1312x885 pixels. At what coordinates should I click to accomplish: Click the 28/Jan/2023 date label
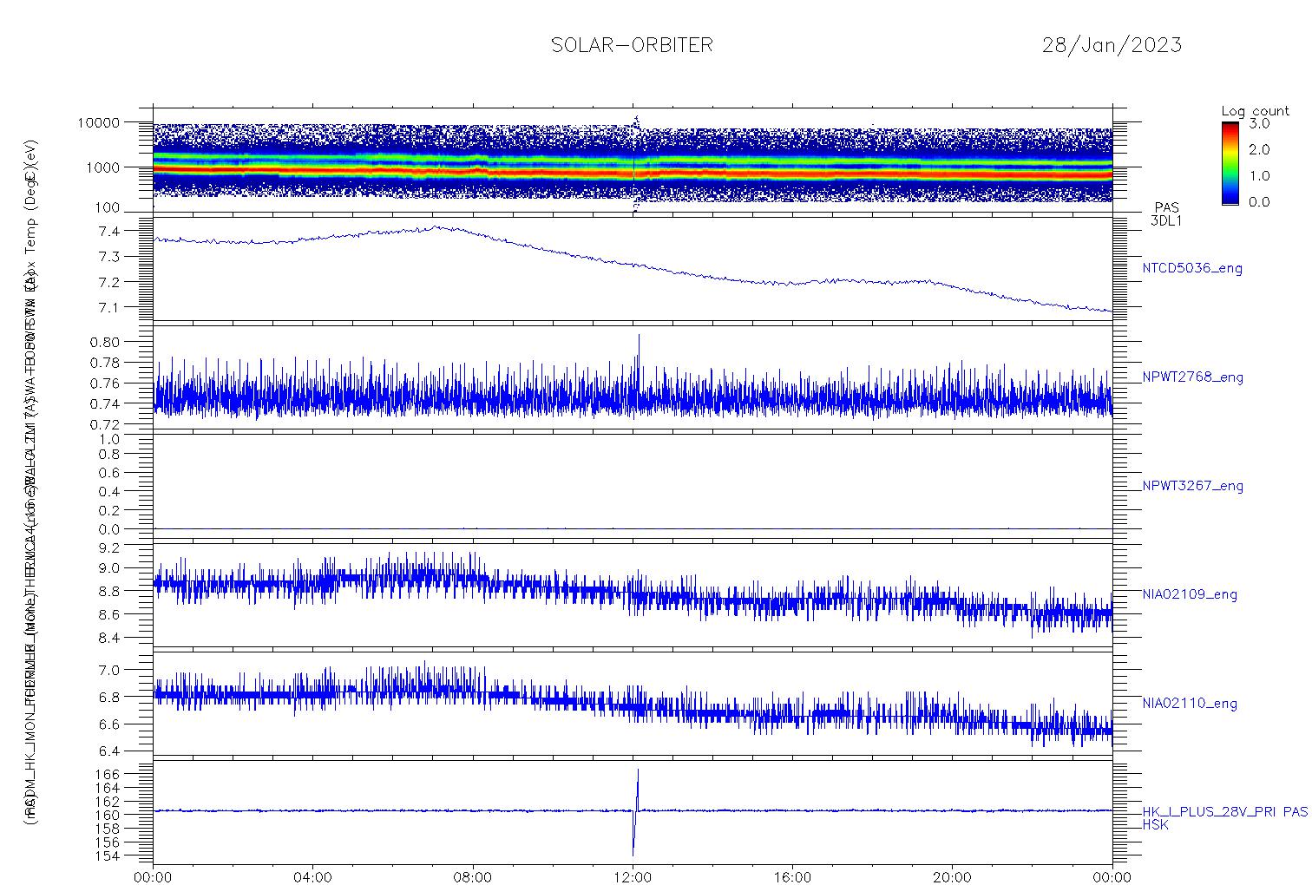1112,45
